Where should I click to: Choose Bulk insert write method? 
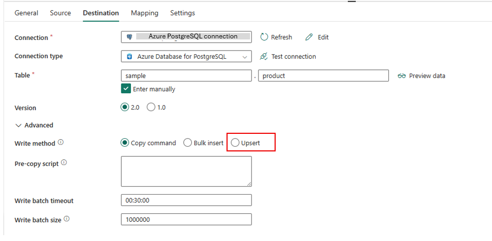[188, 143]
